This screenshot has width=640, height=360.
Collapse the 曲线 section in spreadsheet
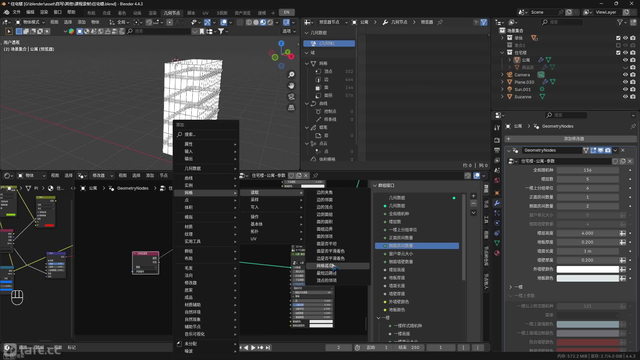tap(307, 103)
